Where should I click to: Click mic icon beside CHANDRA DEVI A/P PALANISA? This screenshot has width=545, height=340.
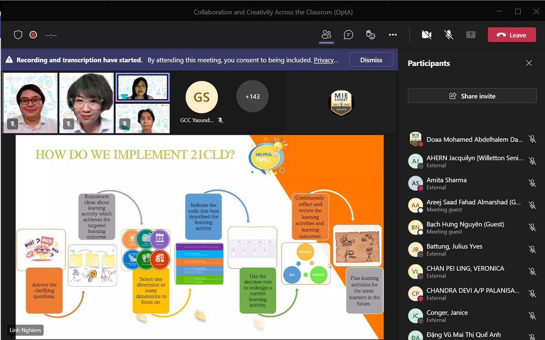pos(532,294)
